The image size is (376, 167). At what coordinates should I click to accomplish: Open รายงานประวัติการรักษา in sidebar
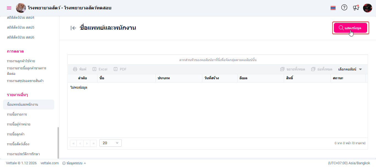point(23,154)
